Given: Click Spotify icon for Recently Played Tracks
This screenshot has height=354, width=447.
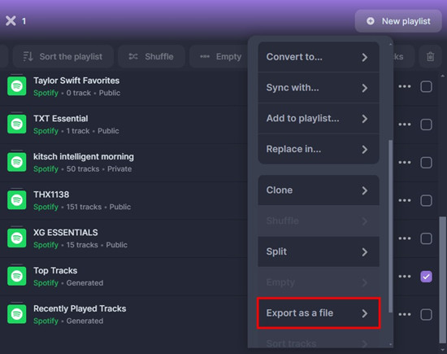Looking at the screenshot, I should click(17, 314).
